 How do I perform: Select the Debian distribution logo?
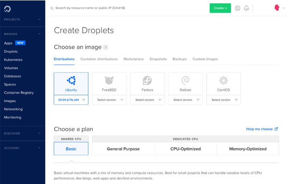186,81
